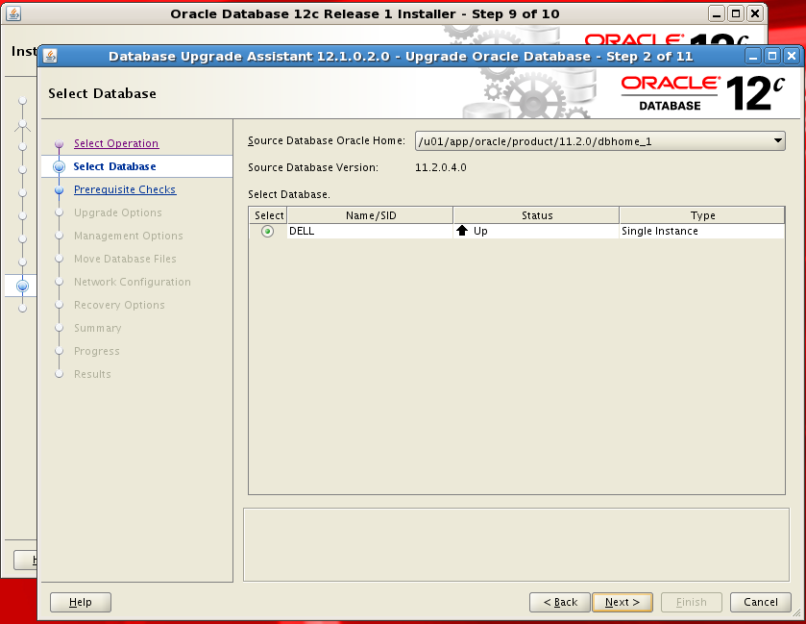Click the Select Database step bullet icon

(x=60, y=166)
